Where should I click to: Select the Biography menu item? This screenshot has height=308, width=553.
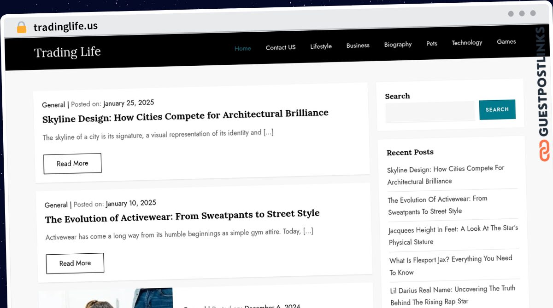398,45
